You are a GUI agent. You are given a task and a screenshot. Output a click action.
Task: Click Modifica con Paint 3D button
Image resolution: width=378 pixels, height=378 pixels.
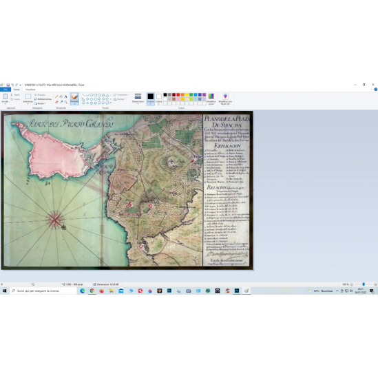tap(225, 99)
